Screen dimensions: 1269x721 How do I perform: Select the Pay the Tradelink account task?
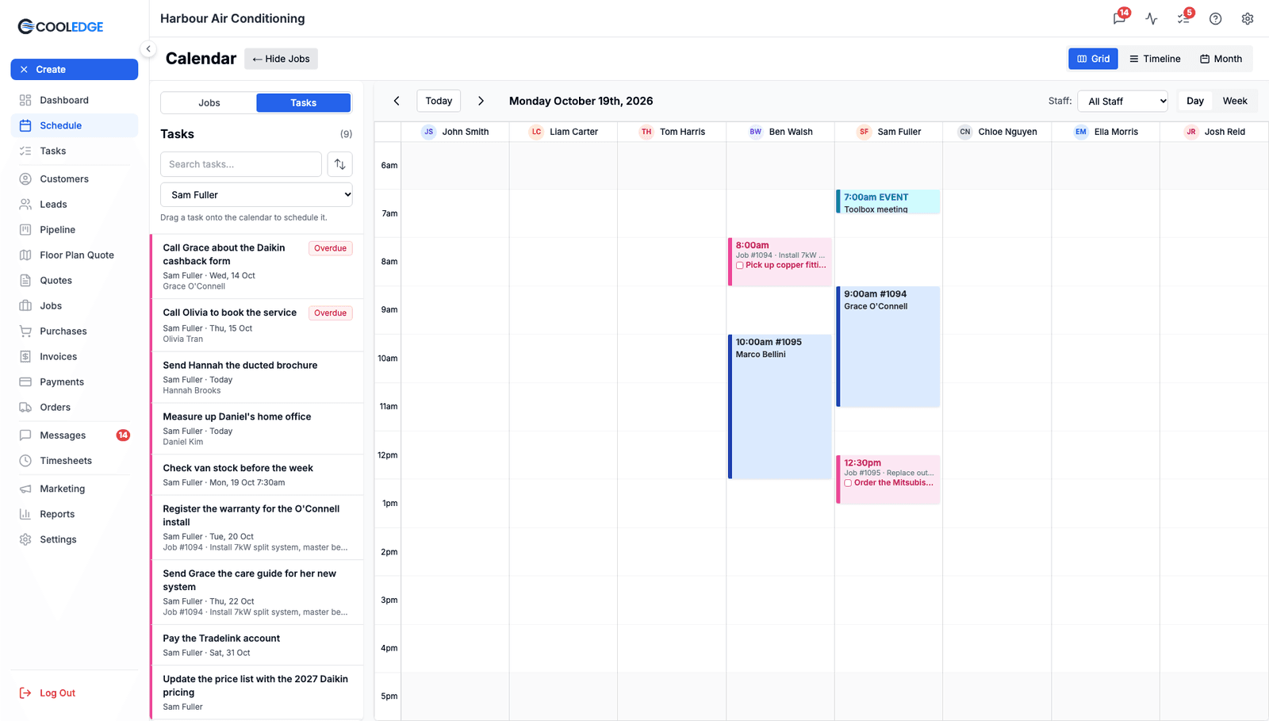coord(257,645)
